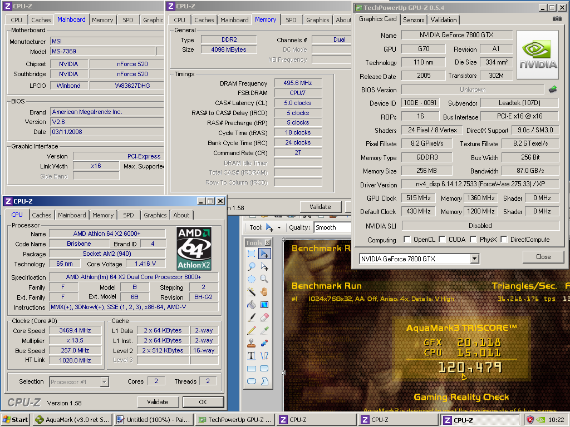Select the Magic Wand tool

(252, 291)
